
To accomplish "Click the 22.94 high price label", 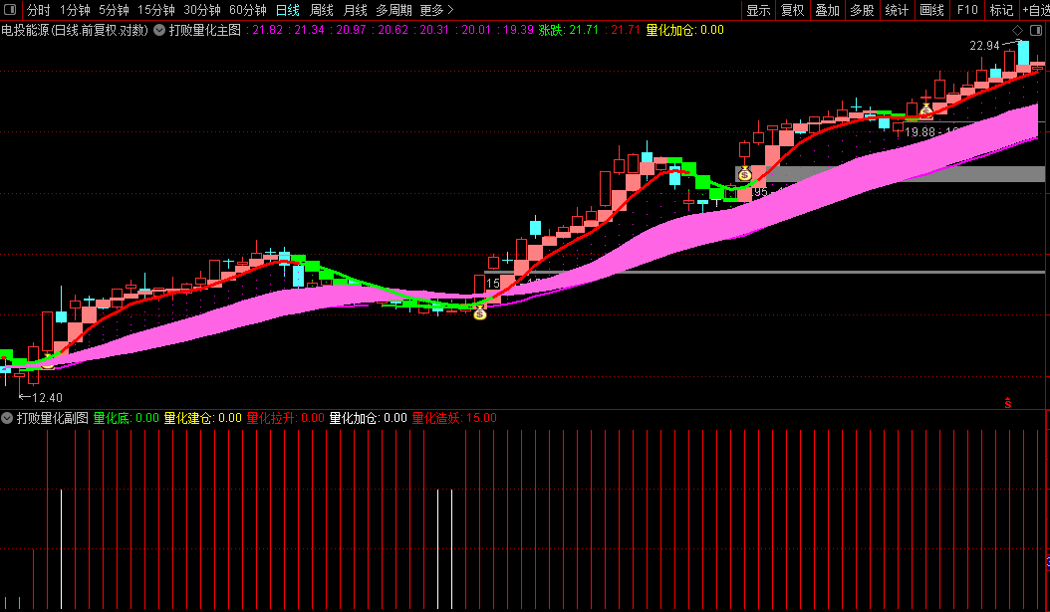I will [x=984, y=46].
